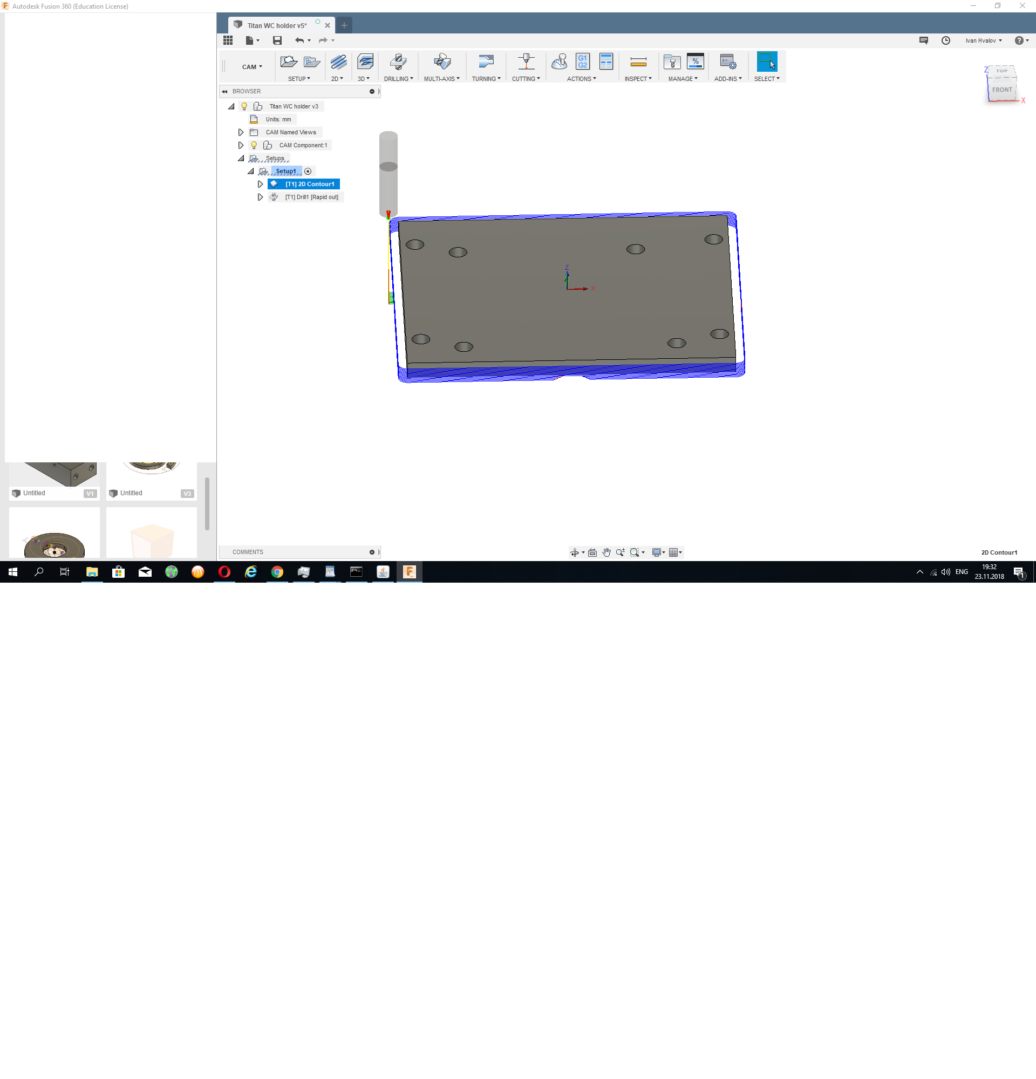The width and height of the screenshot is (1036, 1079).
Task: Open the TURNING menu
Action: (x=486, y=79)
